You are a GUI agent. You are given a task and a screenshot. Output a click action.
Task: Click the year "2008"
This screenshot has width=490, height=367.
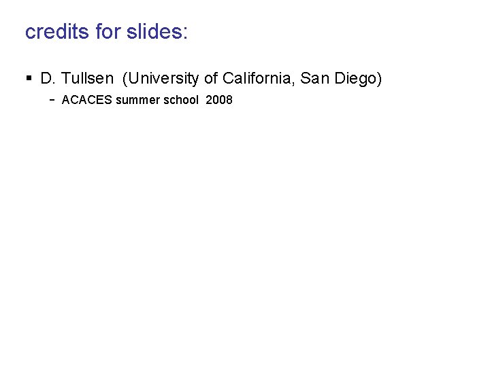coord(219,100)
